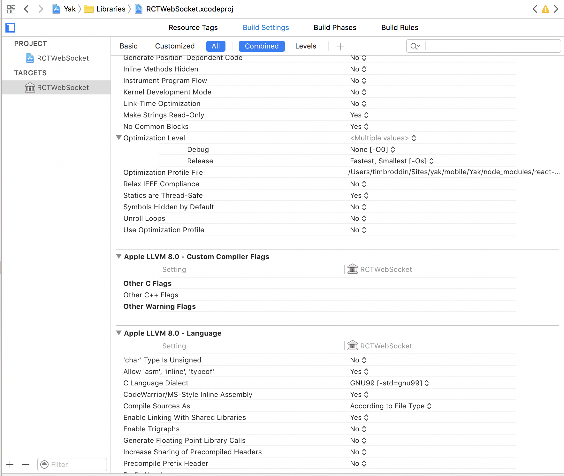Add a build setting with plus icon
Image resolution: width=564 pixels, height=476 pixels.
(x=341, y=47)
